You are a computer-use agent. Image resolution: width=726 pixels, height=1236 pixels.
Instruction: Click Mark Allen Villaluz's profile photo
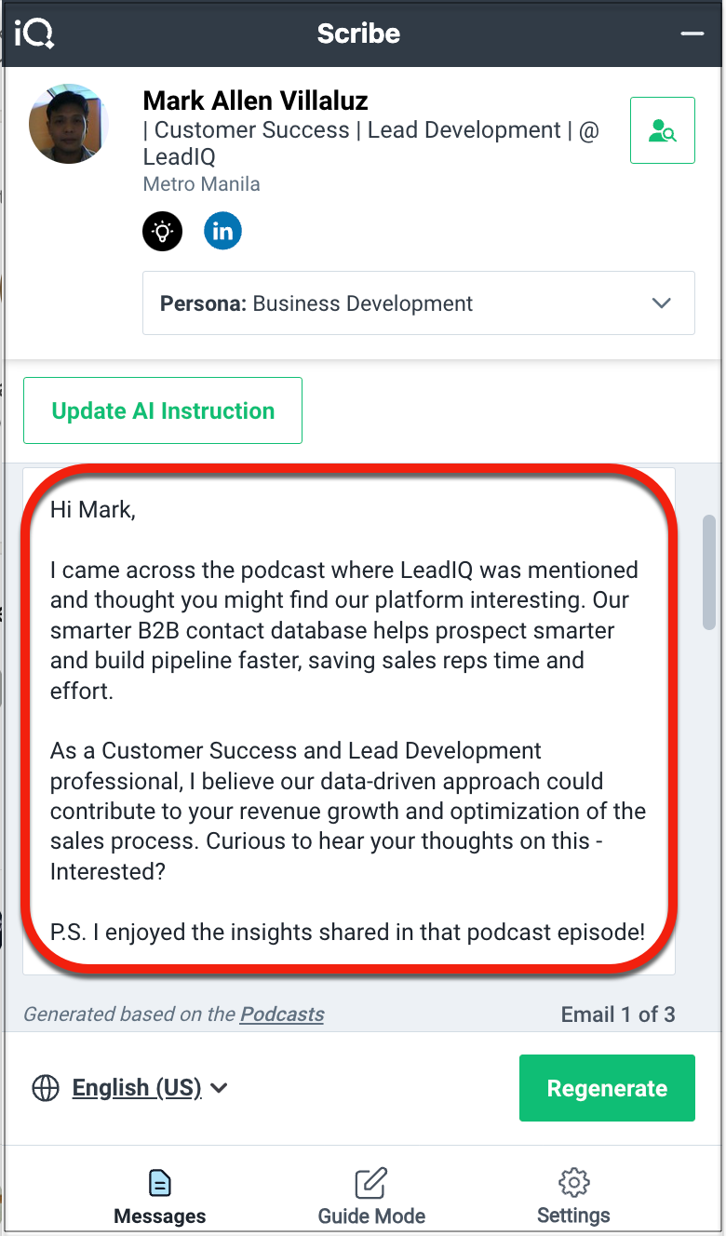coord(69,124)
